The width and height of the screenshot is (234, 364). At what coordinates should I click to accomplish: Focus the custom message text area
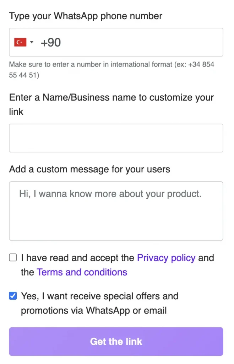[x=116, y=211]
